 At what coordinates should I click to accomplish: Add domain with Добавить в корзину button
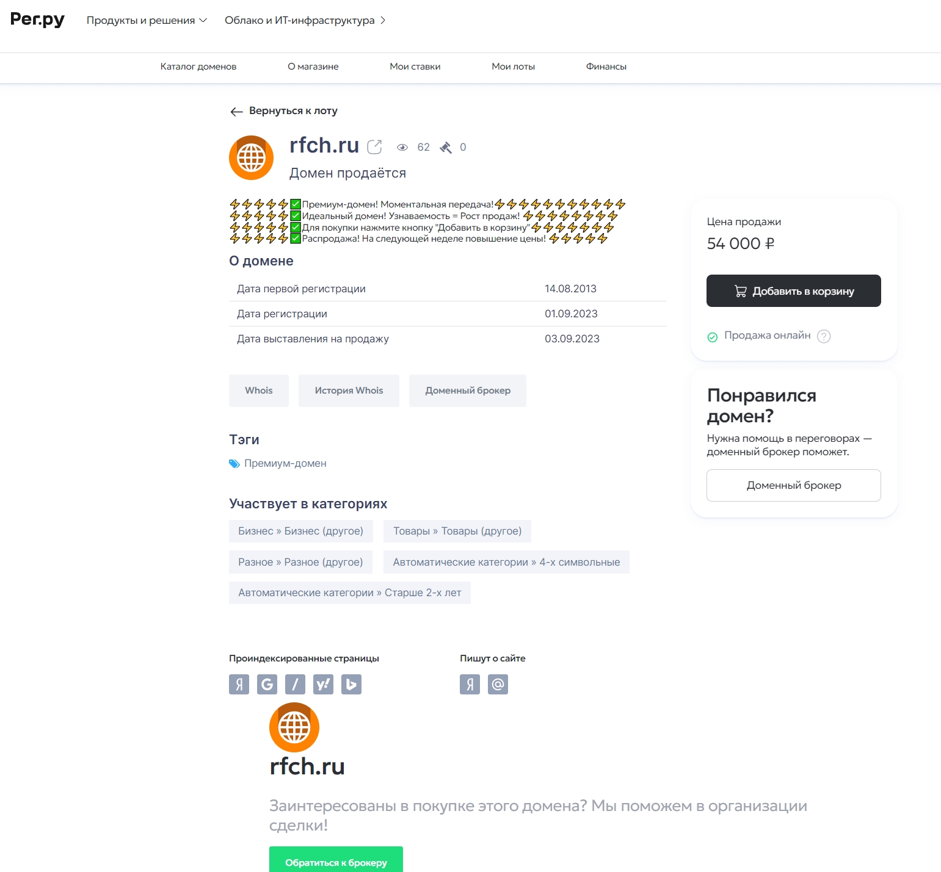[793, 290]
